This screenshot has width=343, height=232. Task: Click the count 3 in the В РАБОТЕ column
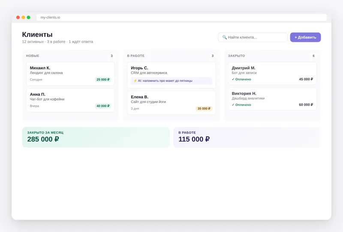tap(212, 56)
